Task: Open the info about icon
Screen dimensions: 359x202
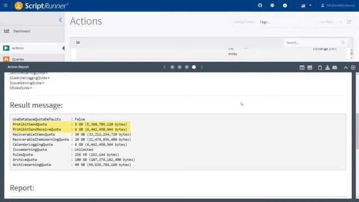Action: tap(285, 5)
